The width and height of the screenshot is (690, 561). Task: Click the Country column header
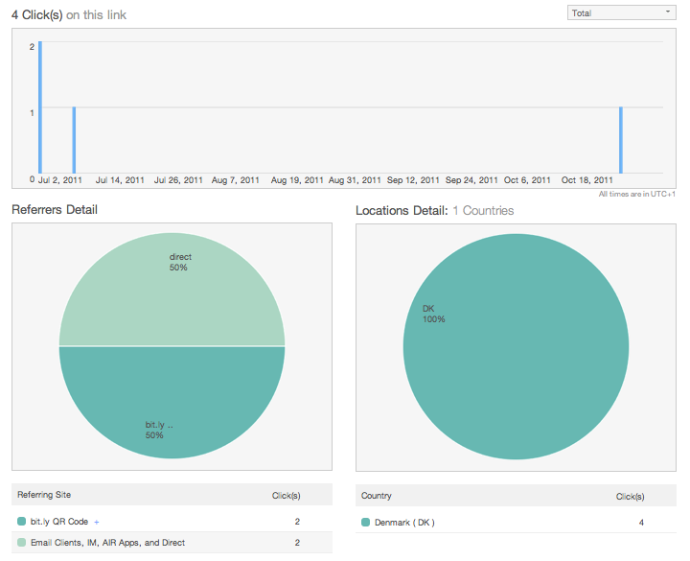tap(377, 496)
